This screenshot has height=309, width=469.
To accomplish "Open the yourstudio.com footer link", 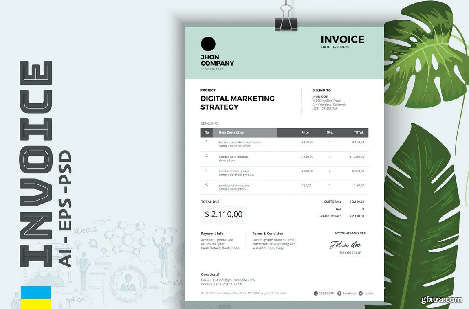I will tap(275, 293).
